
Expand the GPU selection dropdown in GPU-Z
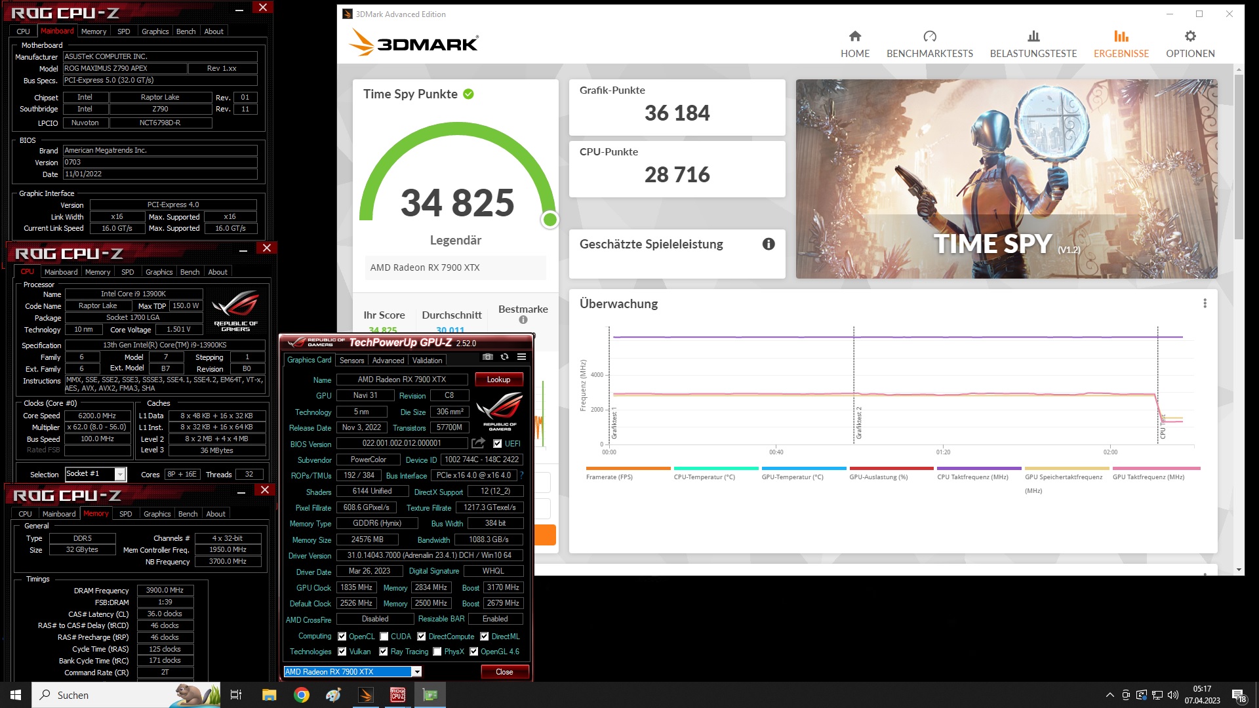coord(416,672)
